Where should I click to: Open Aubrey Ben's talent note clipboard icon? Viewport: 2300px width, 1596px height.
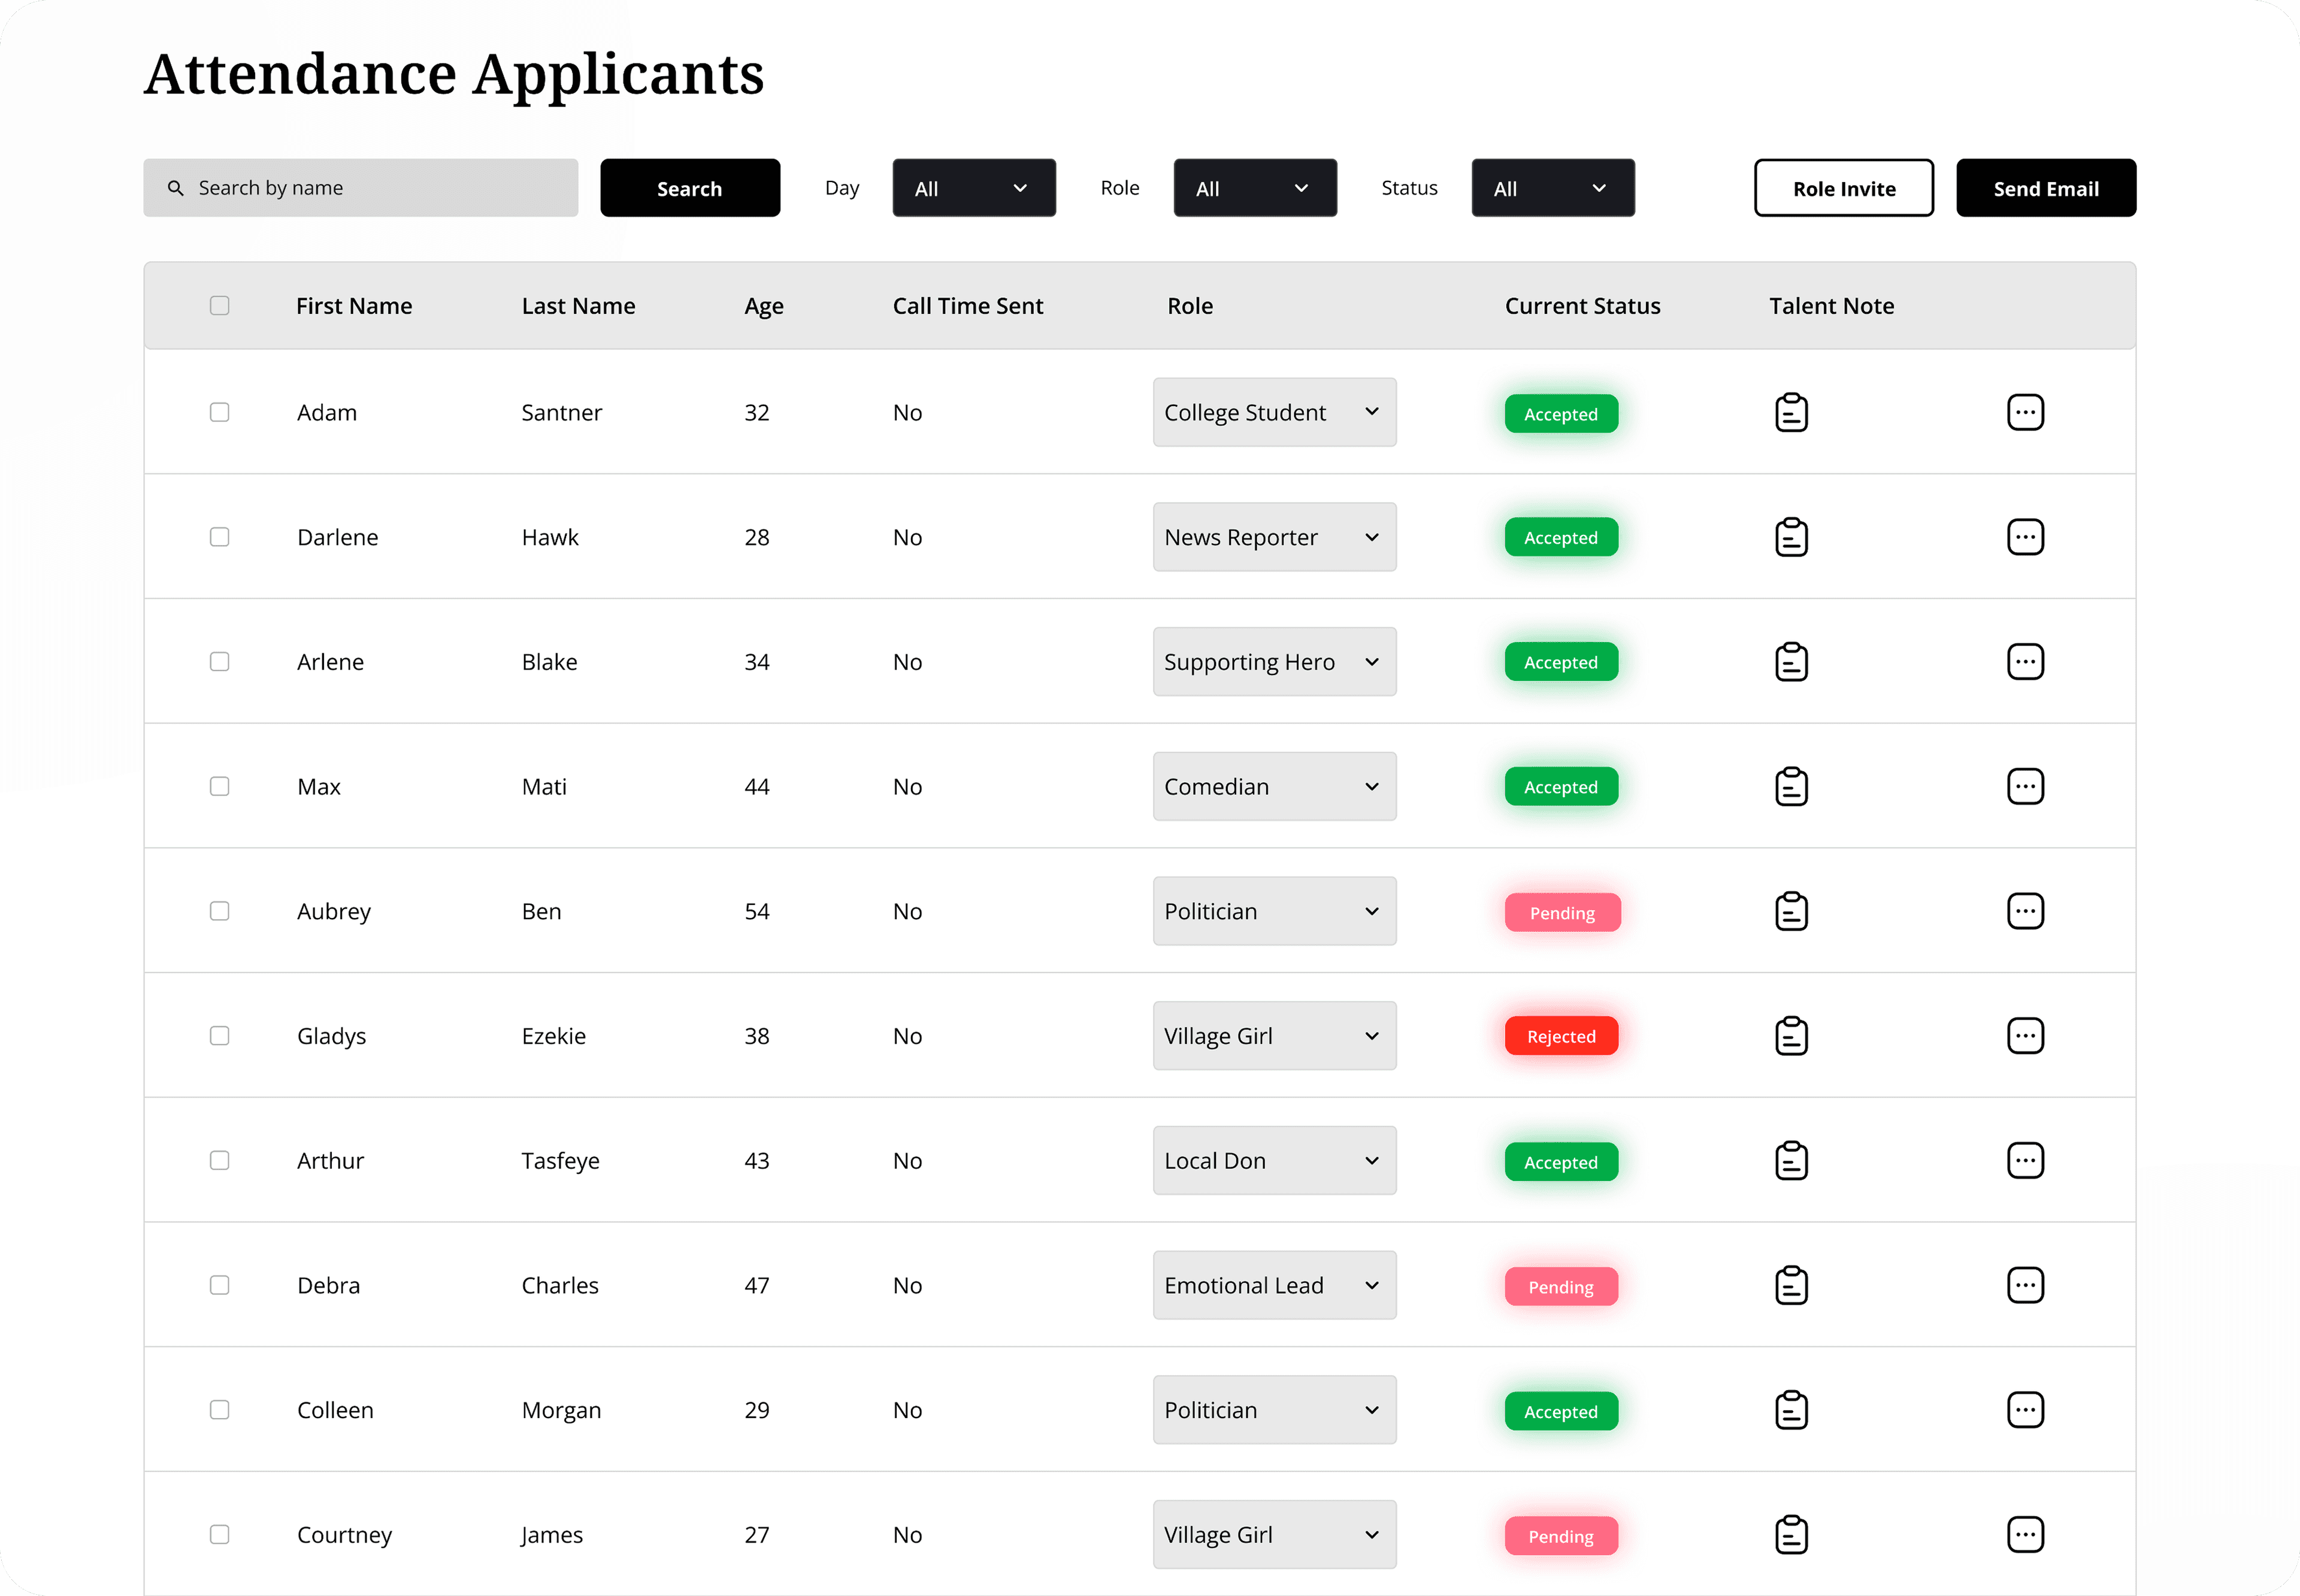point(1790,911)
